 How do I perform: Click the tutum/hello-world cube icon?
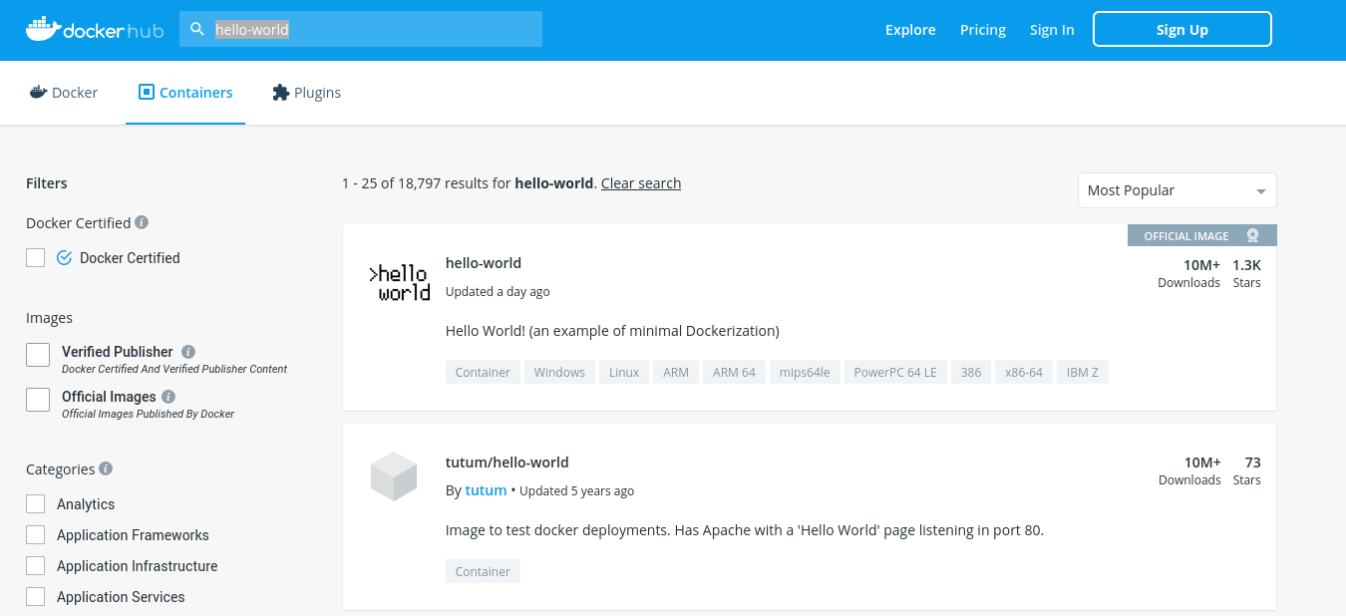tap(393, 475)
